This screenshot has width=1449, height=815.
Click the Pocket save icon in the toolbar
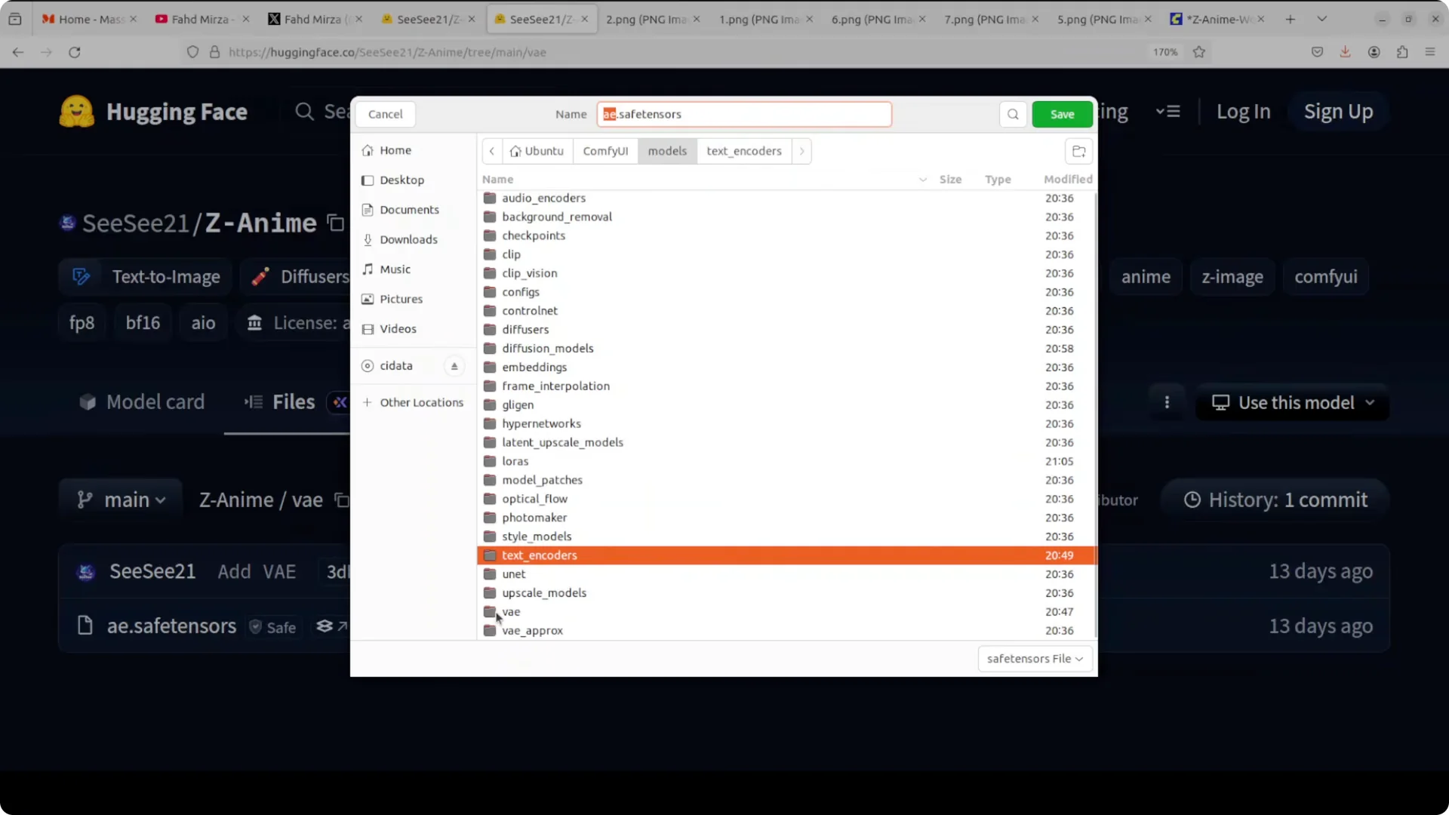pos(1317,52)
